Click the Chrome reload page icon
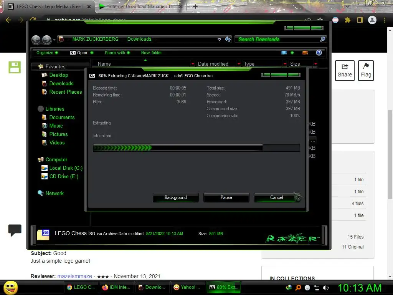This screenshot has height=295, width=393. (33, 20)
